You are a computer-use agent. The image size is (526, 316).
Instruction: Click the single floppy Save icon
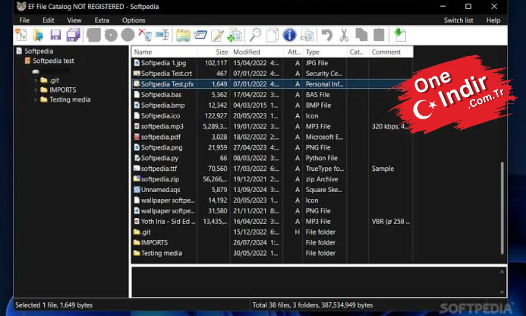56,35
